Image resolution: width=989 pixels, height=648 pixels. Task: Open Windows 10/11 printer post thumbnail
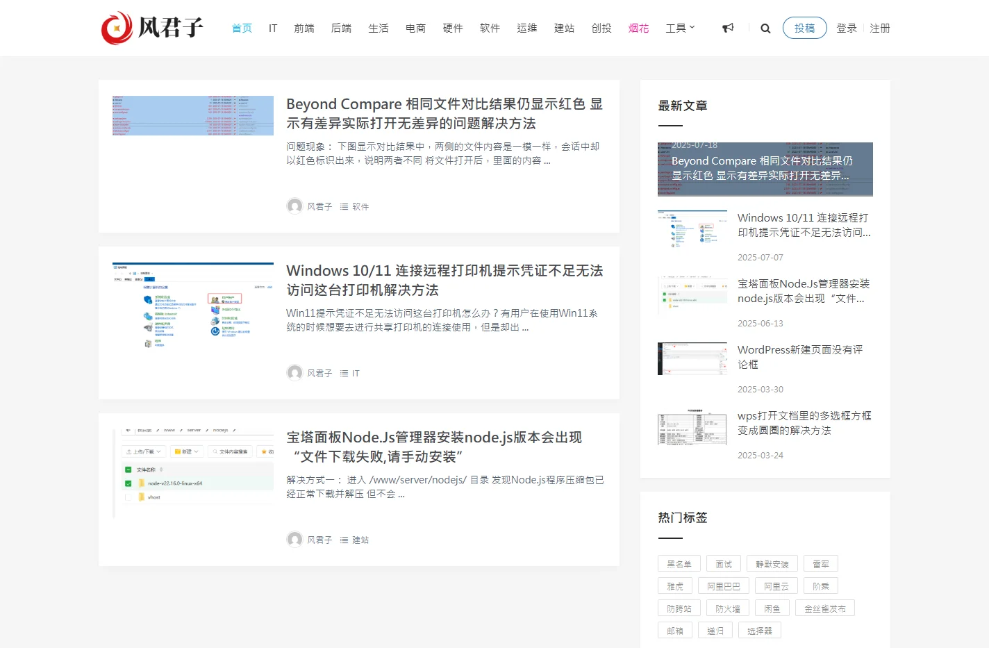click(193, 306)
